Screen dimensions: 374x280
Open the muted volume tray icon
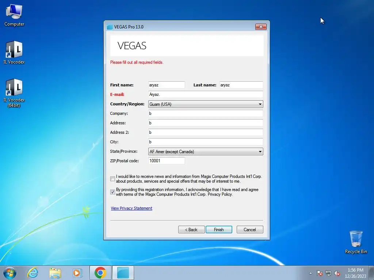337,273
